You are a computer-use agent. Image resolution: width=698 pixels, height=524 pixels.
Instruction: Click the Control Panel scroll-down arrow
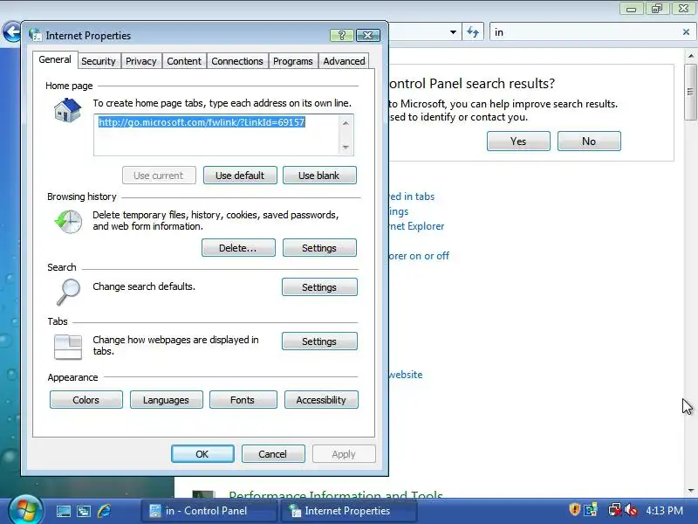[x=690, y=491]
